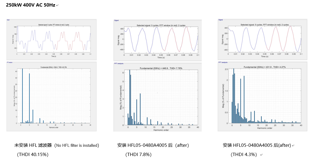Click "Fundamental (50Hz) = 446.9" chart title

161,68
